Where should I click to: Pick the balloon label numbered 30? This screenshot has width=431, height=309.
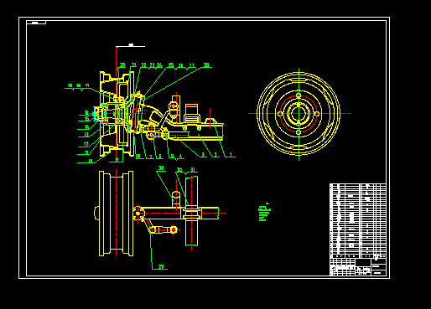coord(161,168)
